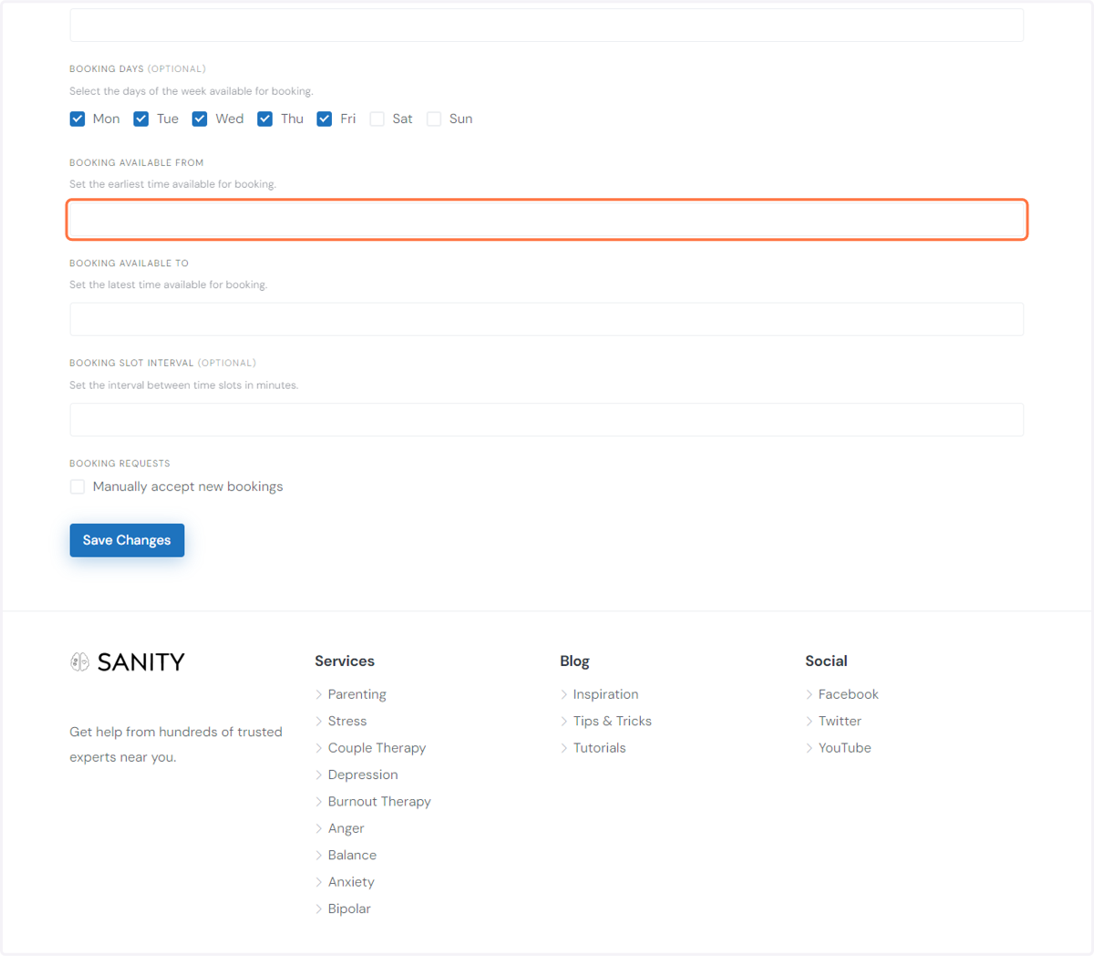This screenshot has width=1094, height=956.
Task: Open the Tutorials blog link
Action: click(x=599, y=748)
